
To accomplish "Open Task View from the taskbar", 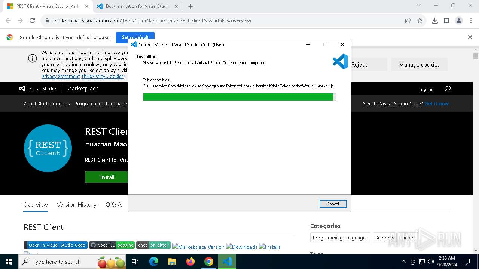I will [x=135, y=262].
